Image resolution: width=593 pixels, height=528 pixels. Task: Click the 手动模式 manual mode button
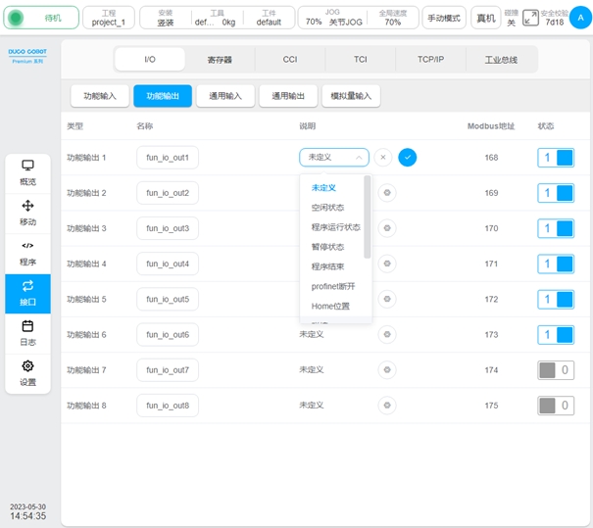(x=444, y=18)
